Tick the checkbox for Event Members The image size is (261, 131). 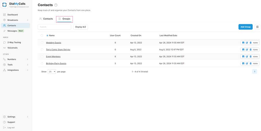click(42, 57)
